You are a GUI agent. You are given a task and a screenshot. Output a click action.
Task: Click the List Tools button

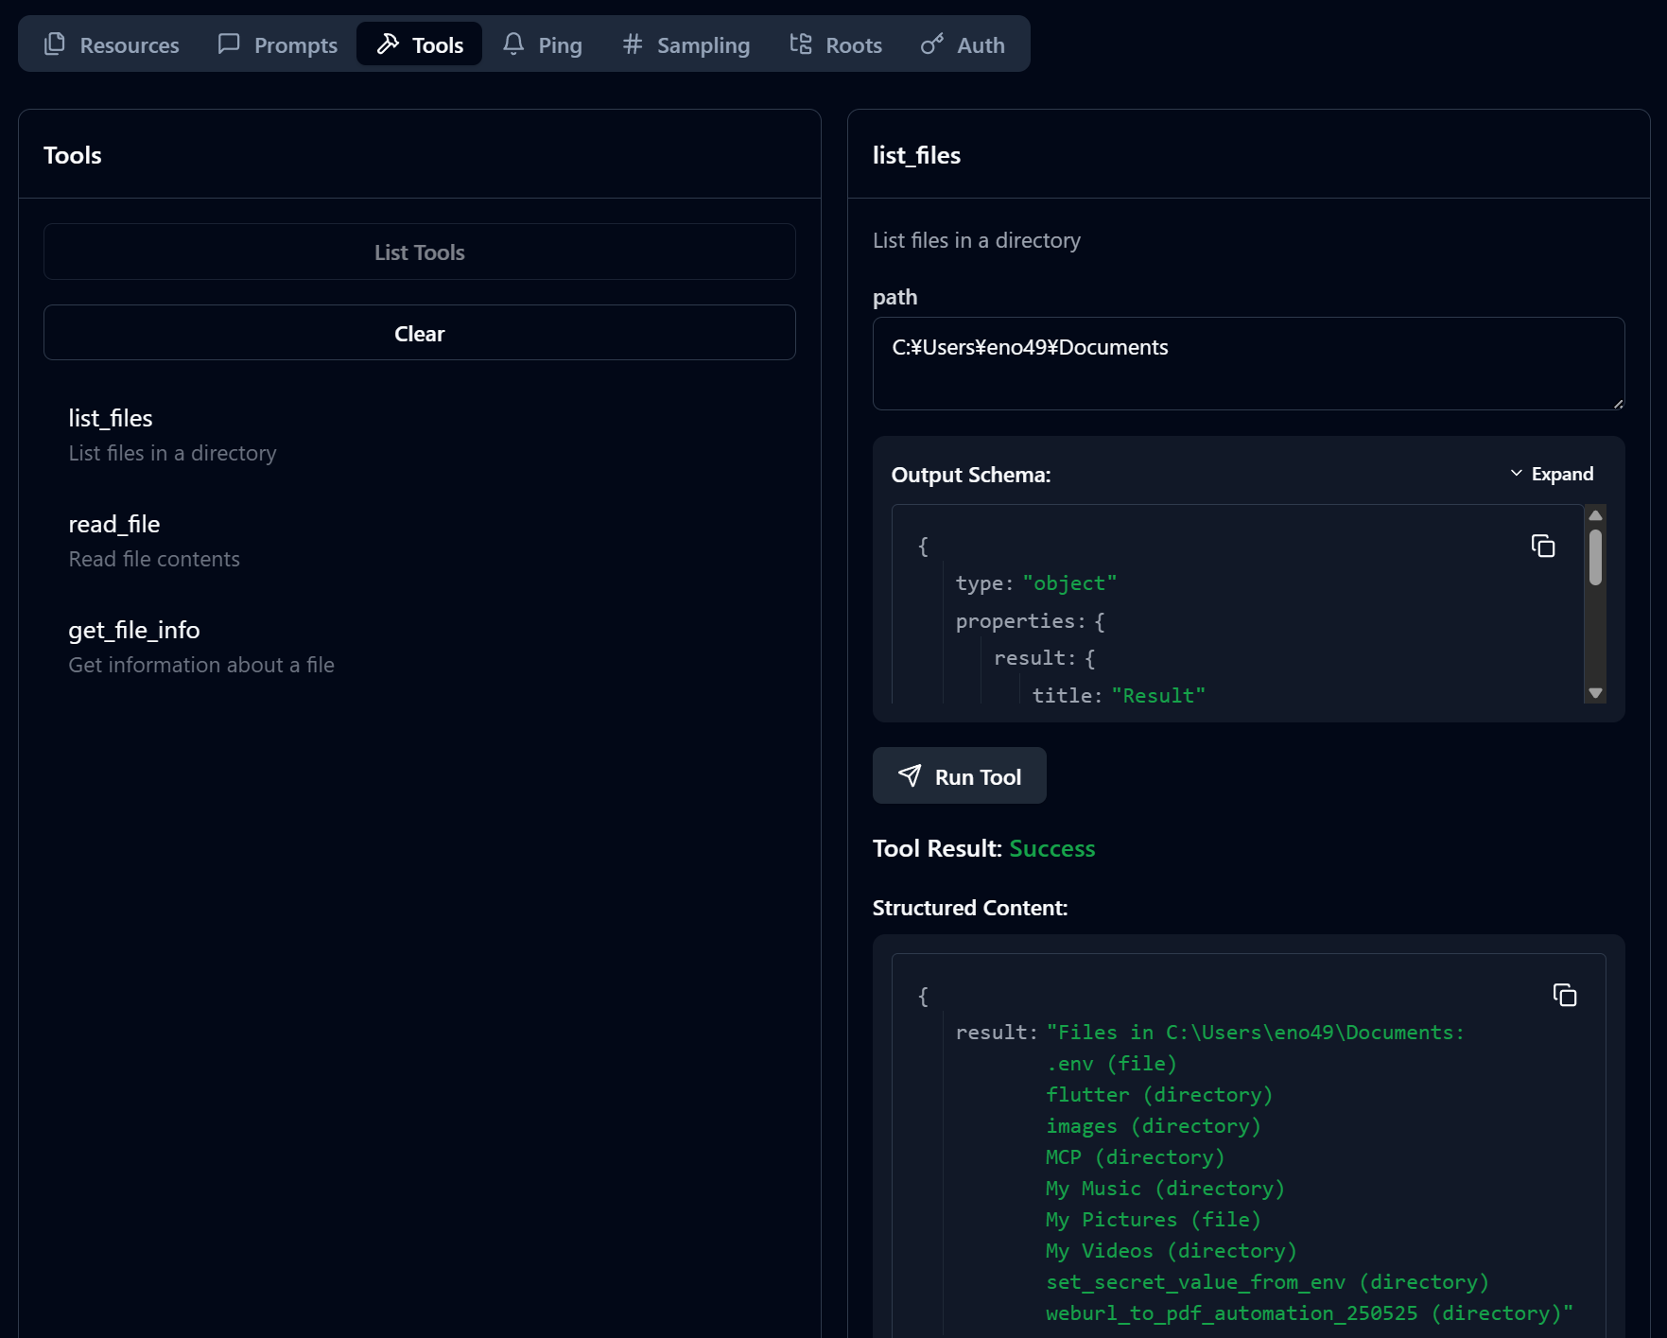[419, 252]
